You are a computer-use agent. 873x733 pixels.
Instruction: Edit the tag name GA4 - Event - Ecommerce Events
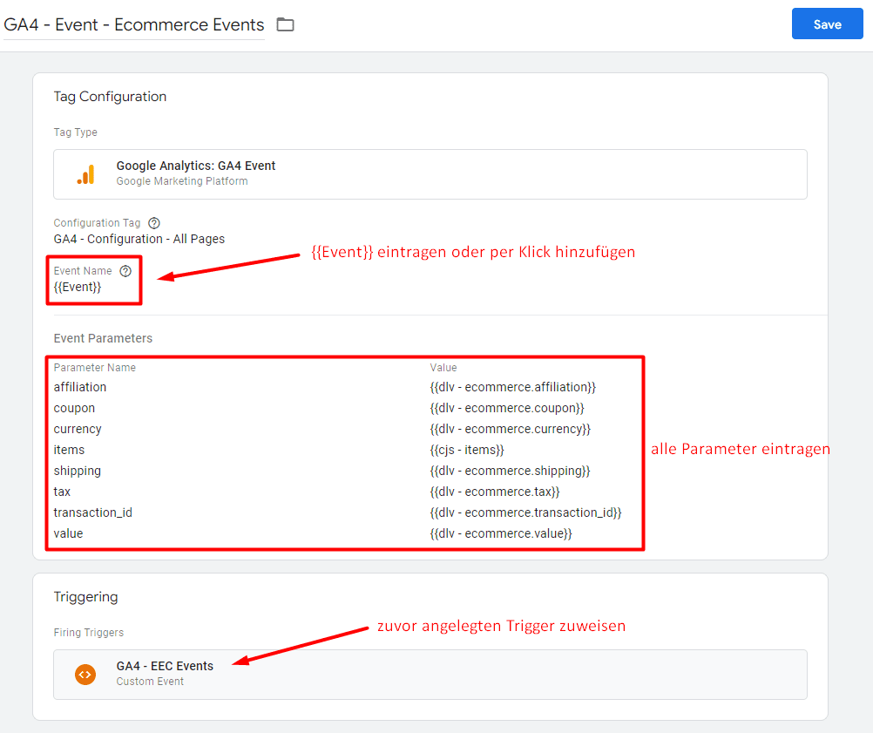tap(133, 24)
